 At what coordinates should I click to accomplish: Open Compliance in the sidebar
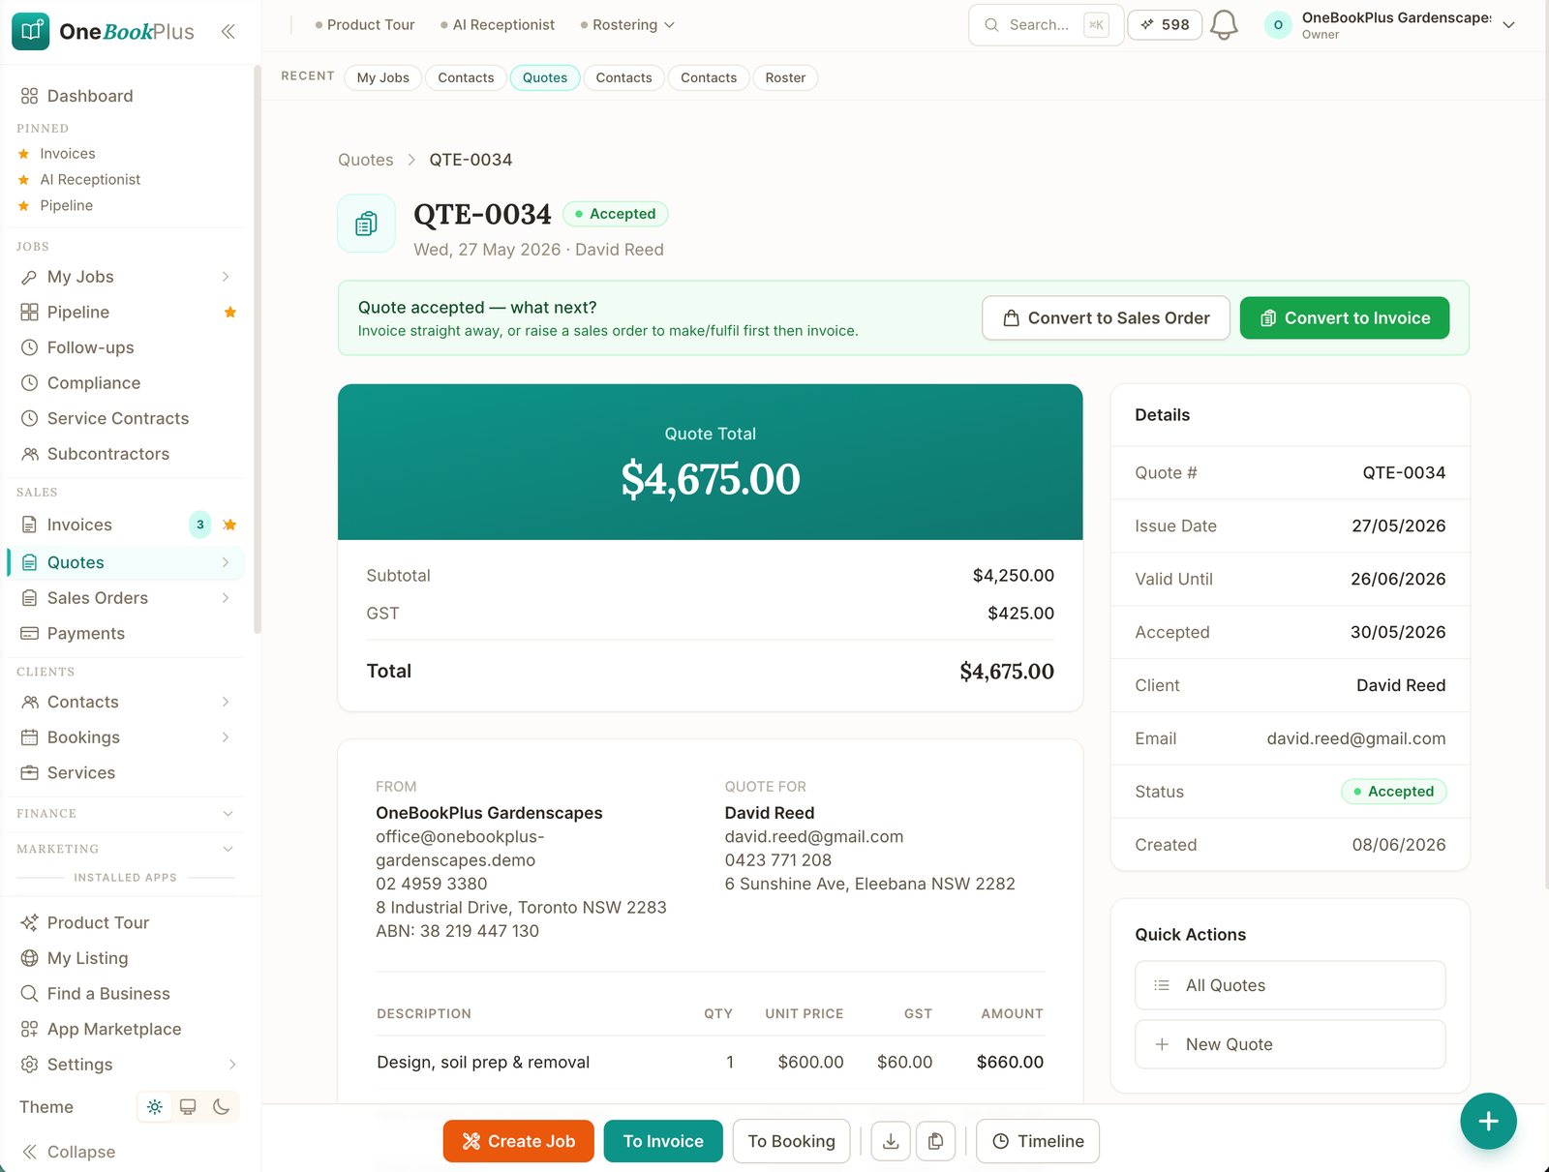(x=93, y=383)
